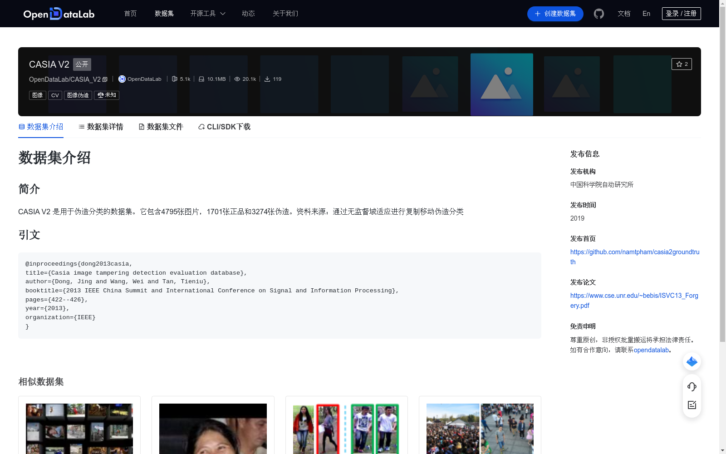Click the 10.1MB storage size icon
The width and height of the screenshot is (726, 454).
coord(201,79)
